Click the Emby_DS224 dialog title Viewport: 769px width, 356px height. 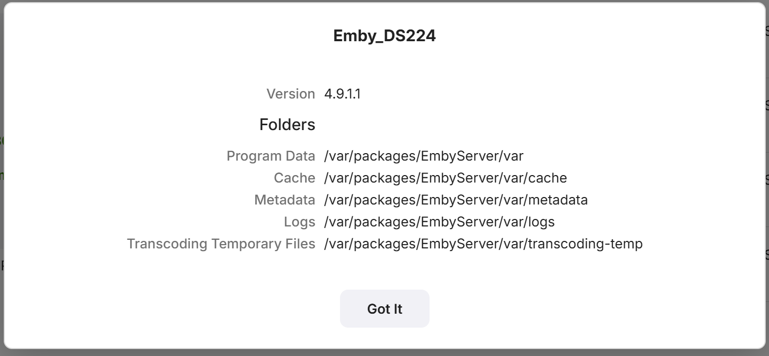pyautogui.click(x=384, y=35)
